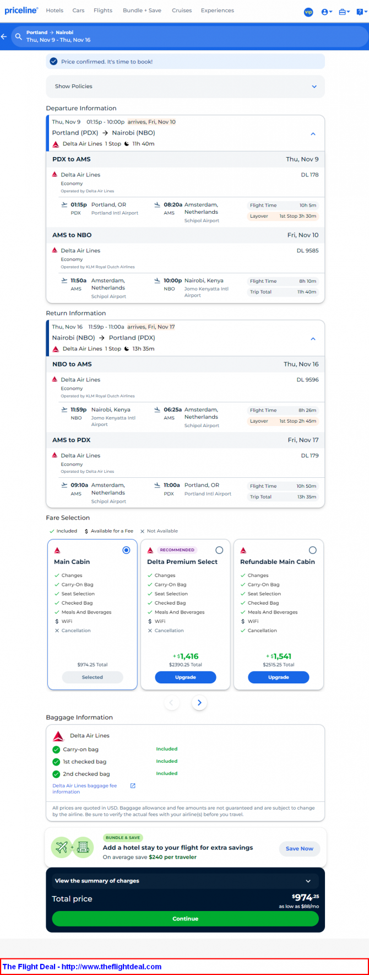Select the Delta Premium Select radio button
This screenshot has width=369, height=975.
tap(219, 550)
